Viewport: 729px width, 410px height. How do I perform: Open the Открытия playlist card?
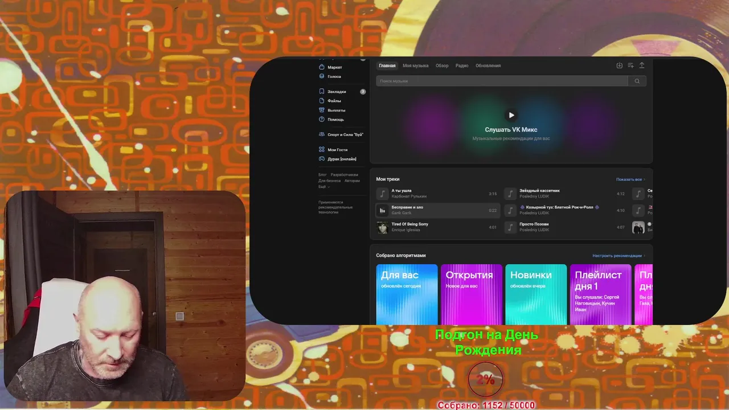click(x=472, y=294)
